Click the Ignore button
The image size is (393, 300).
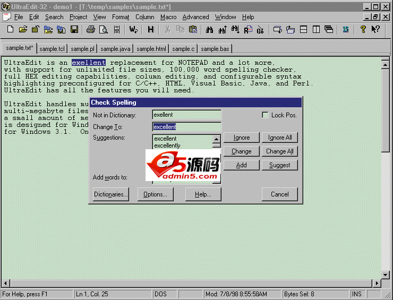(241, 138)
